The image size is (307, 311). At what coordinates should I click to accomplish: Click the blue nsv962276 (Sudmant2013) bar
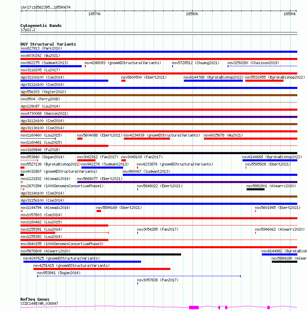pos(102,168)
